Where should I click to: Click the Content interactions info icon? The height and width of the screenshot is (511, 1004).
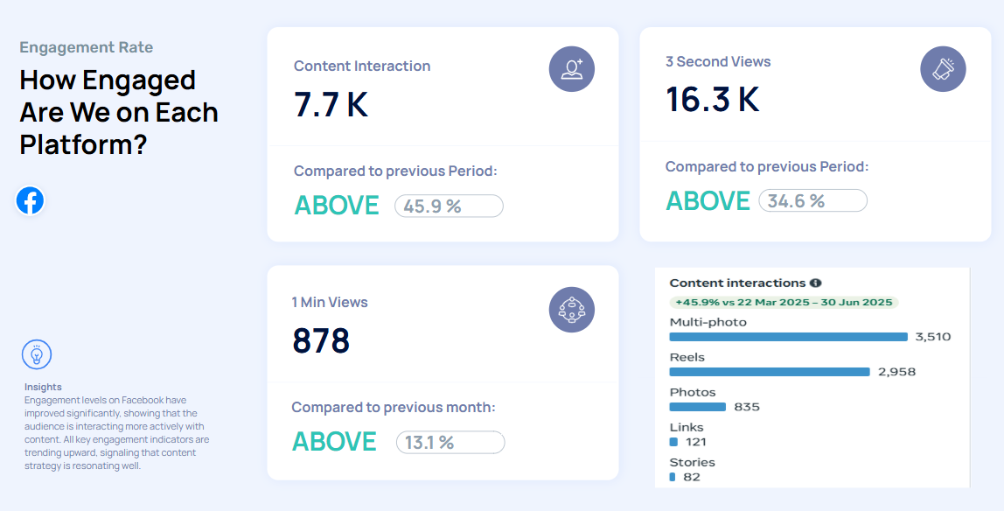click(x=815, y=283)
